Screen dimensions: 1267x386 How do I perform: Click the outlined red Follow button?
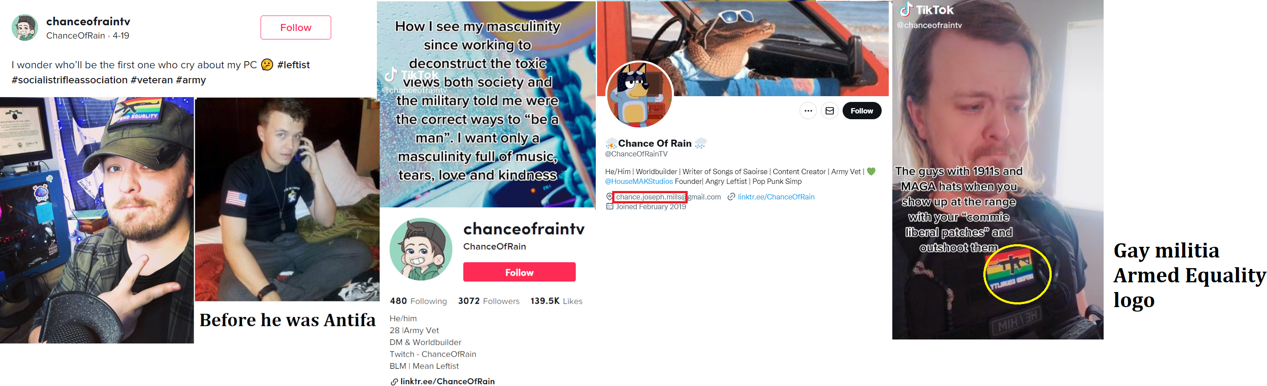coord(296,27)
